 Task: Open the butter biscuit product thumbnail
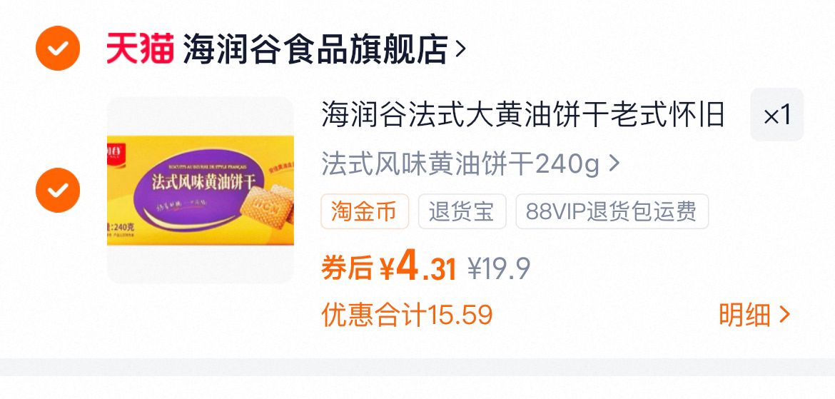point(201,190)
